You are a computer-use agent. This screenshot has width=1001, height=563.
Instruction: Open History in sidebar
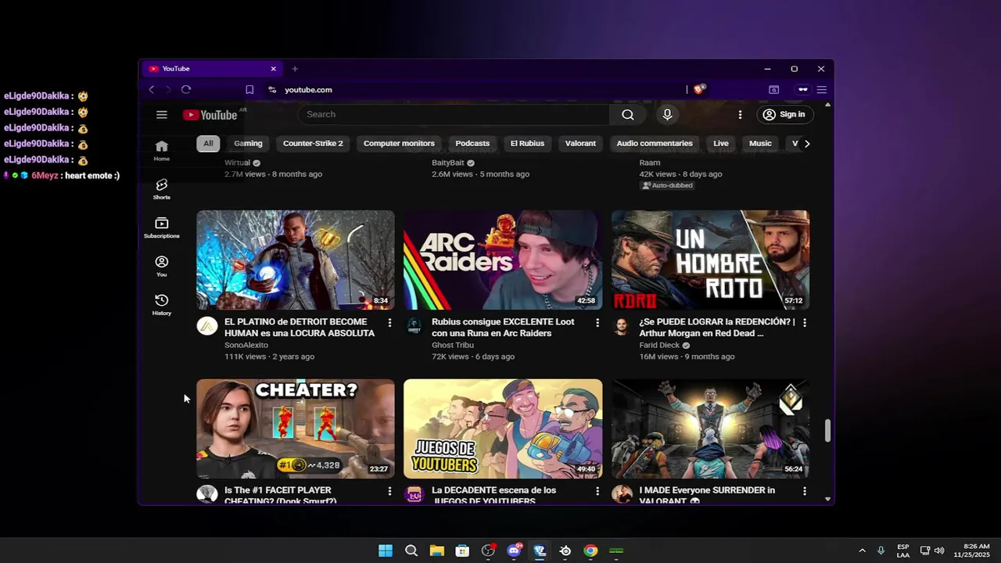pos(161,305)
